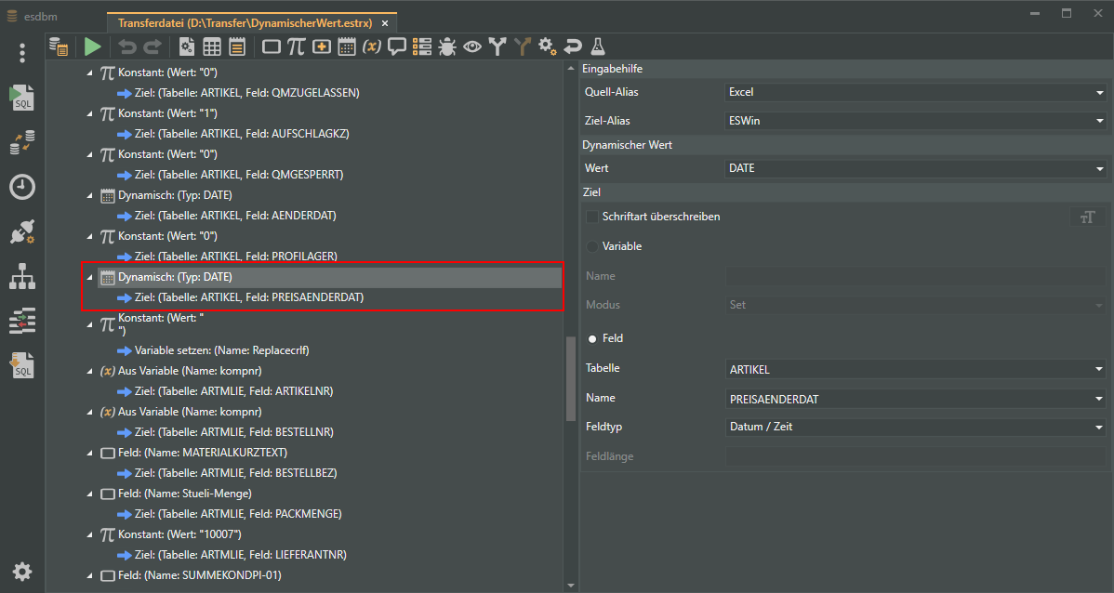Click the esdbm application title icon

[12, 16]
